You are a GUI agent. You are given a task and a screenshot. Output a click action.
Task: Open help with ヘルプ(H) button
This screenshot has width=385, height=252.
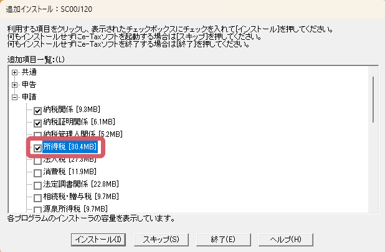click(286, 240)
